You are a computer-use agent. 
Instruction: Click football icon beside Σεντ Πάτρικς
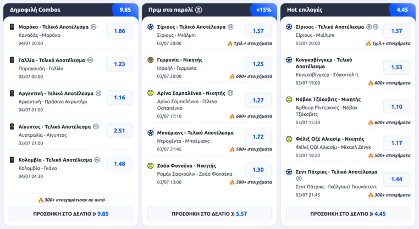pos(289,172)
